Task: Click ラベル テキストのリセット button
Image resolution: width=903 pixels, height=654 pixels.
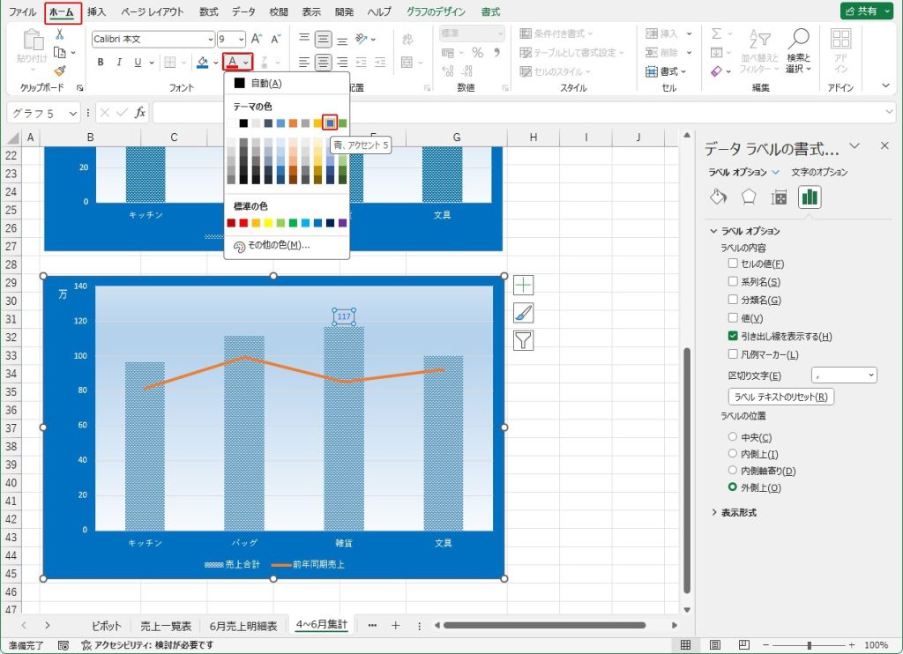Action: (780, 397)
